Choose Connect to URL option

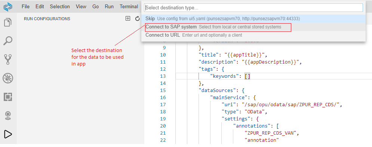click(x=253, y=35)
